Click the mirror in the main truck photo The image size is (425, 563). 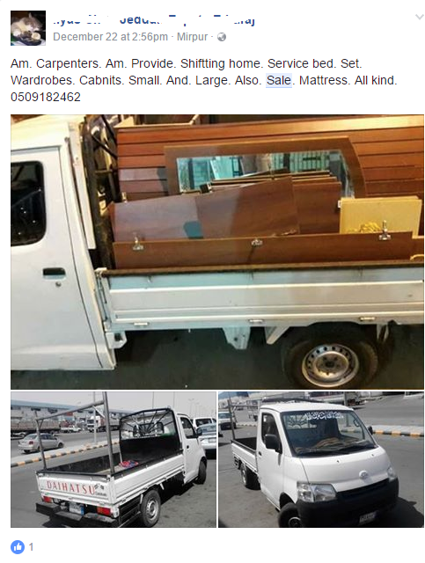click(x=262, y=169)
